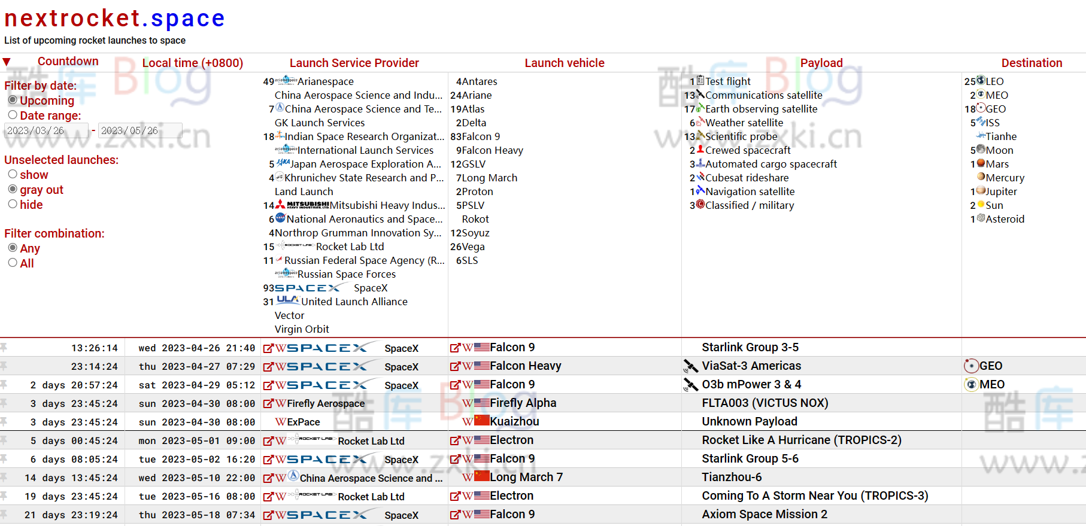Screen dimensions: 1086x526
Task: Click the Moon icon in destination filter
Action: (981, 150)
